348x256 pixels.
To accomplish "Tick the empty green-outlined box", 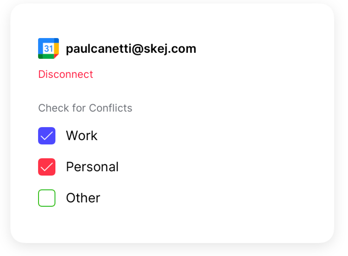I will coord(46,198).
